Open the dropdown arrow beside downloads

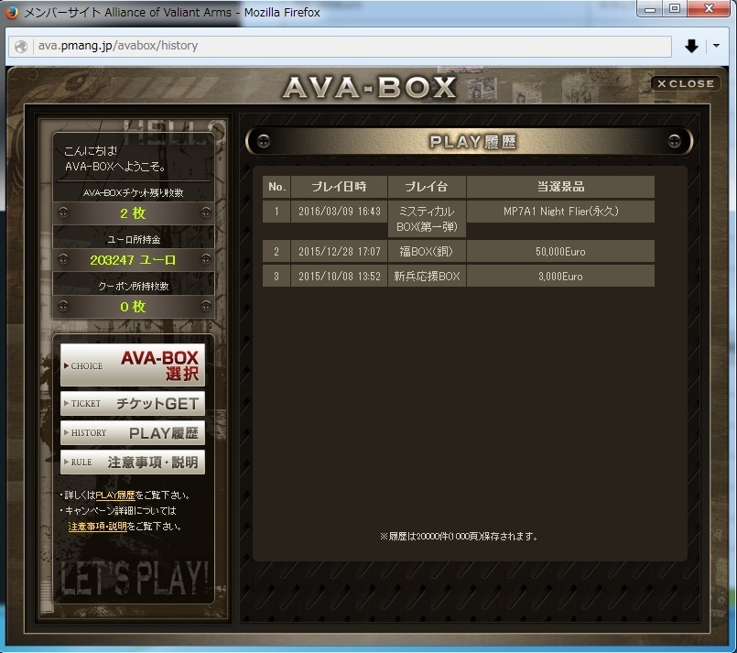pyautogui.click(x=717, y=46)
